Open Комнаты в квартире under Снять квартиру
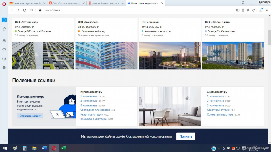This screenshot has width=271, height=152. (220, 114)
